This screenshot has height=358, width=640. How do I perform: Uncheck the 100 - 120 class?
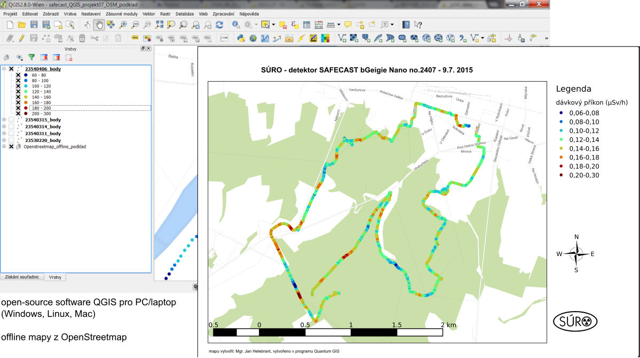[x=18, y=86]
